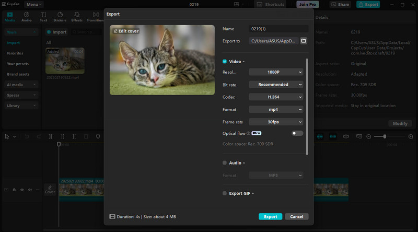The height and width of the screenshot is (232, 418).
Task: Click the Name input field
Action: [x=278, y=29]
